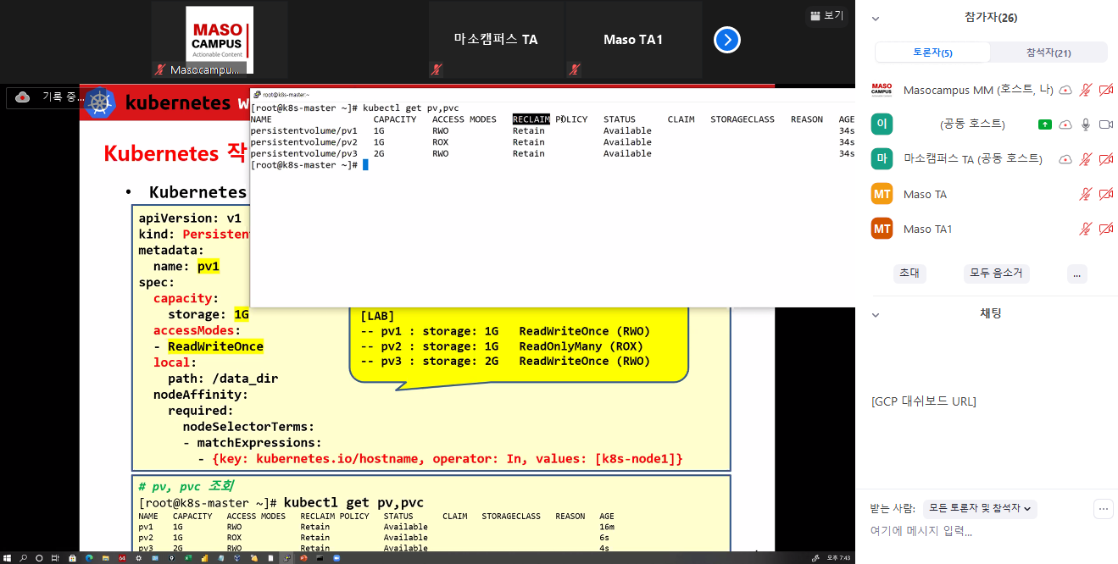Collapse the 채팅 chat panel chevron

coord(876,314)
